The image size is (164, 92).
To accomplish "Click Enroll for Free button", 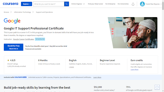I will [14, 47].
